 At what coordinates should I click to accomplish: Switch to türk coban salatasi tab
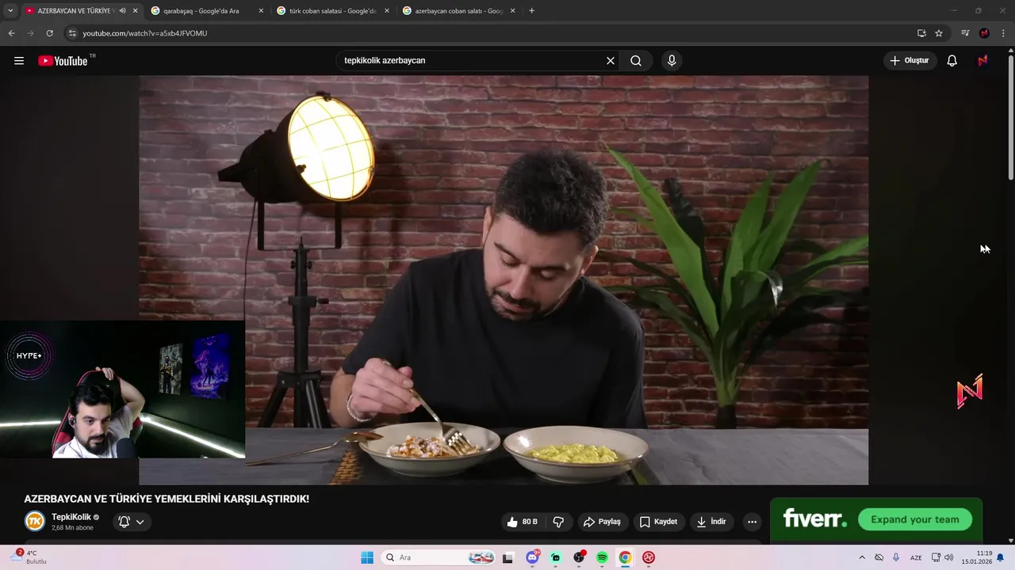pyautogui.click(x=332, y=11)
